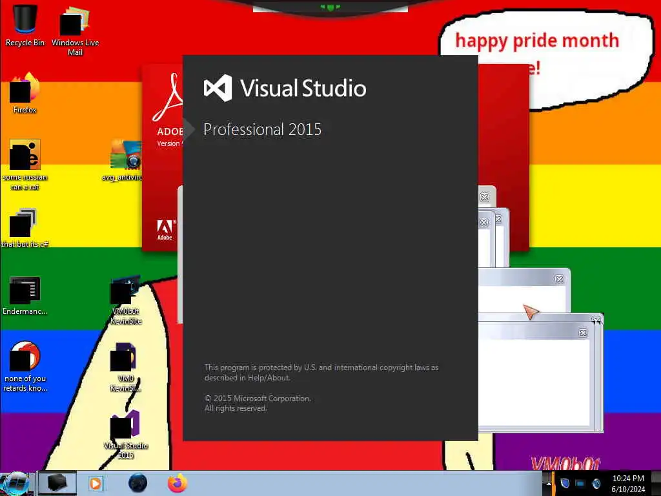The image size is (661, 496).
Task: Select the avg_antiviru installer desktop icon
Action: point(122,160)
